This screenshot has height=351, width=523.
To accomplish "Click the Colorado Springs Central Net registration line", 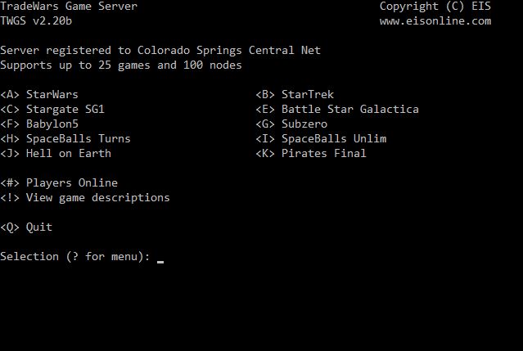I will (x=160, y=51).
